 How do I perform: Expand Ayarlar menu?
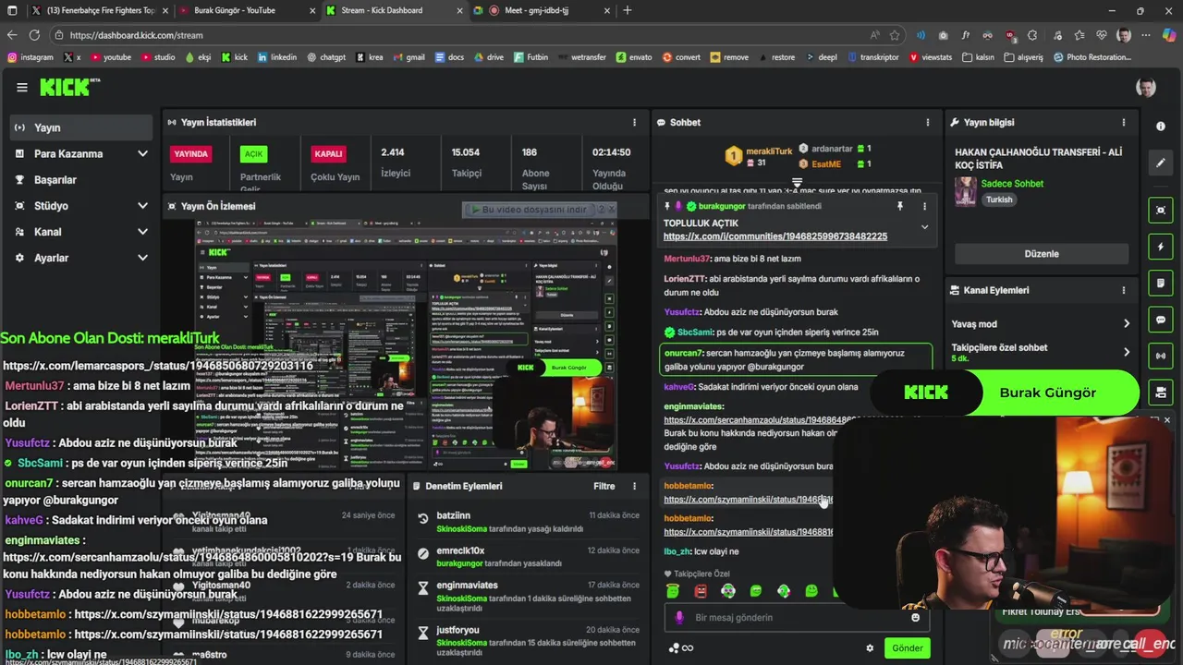coord(81,258)
